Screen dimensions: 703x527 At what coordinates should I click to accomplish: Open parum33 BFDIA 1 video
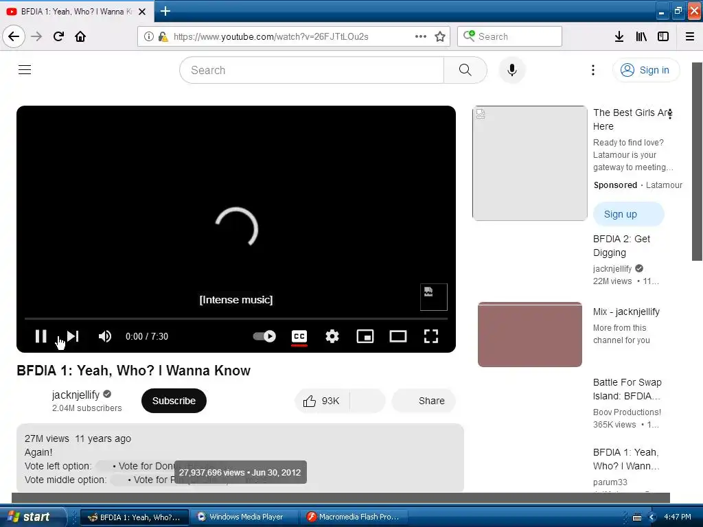[626, 459]
